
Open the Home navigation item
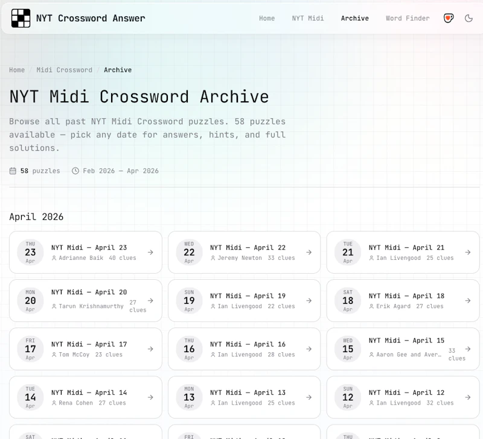[267, 18]
